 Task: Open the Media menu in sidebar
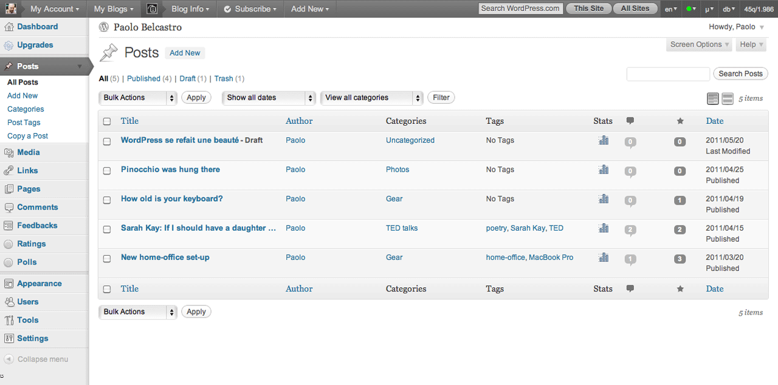point(29,152)
